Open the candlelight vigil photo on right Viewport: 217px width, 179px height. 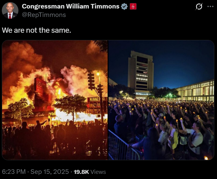pyautogui.click(x=161, y=100)
